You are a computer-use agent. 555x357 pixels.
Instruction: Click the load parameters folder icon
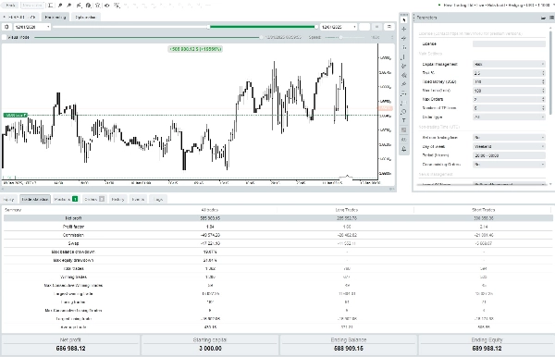543,18
